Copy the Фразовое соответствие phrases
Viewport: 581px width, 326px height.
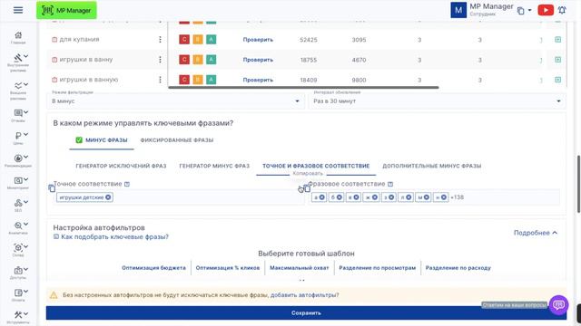pyautogui.click(x=307, y=188)
